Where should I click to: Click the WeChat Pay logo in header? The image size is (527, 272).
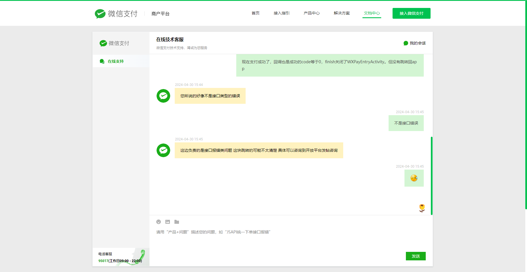tap(116, 14)
